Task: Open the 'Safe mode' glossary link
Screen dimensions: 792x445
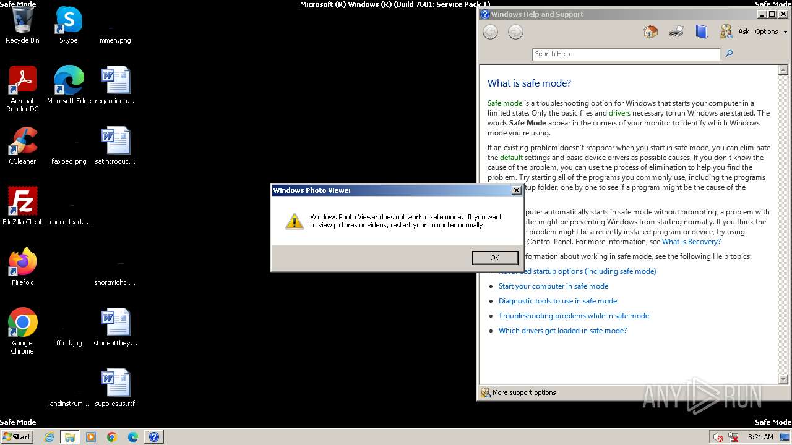Action: tap(505, 103)
